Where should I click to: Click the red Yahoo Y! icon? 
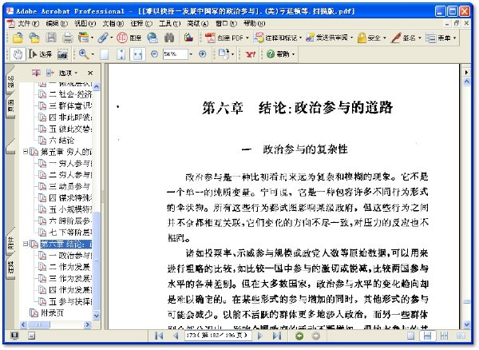pos(251,54)
